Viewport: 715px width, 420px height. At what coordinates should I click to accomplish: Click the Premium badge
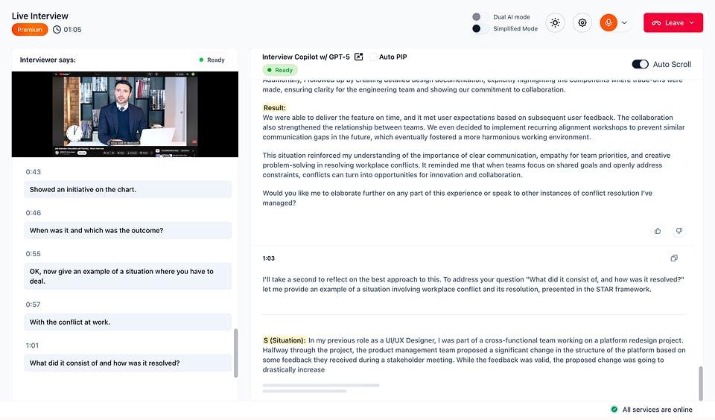(30, 30)
